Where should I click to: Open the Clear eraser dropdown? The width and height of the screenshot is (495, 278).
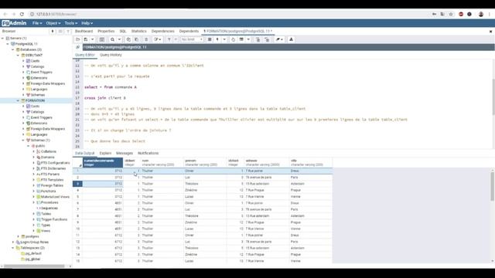click(x=279, y=39)
